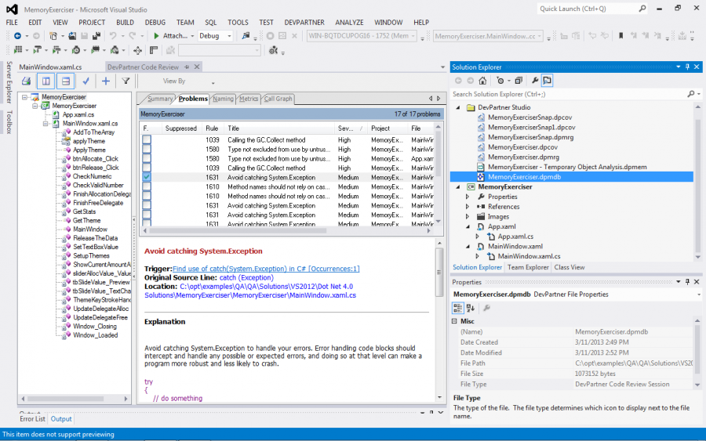Check the box for first rule 1039 row

point(147,139)
